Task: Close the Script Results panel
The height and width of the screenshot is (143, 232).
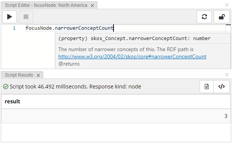Action: point(227,74)
